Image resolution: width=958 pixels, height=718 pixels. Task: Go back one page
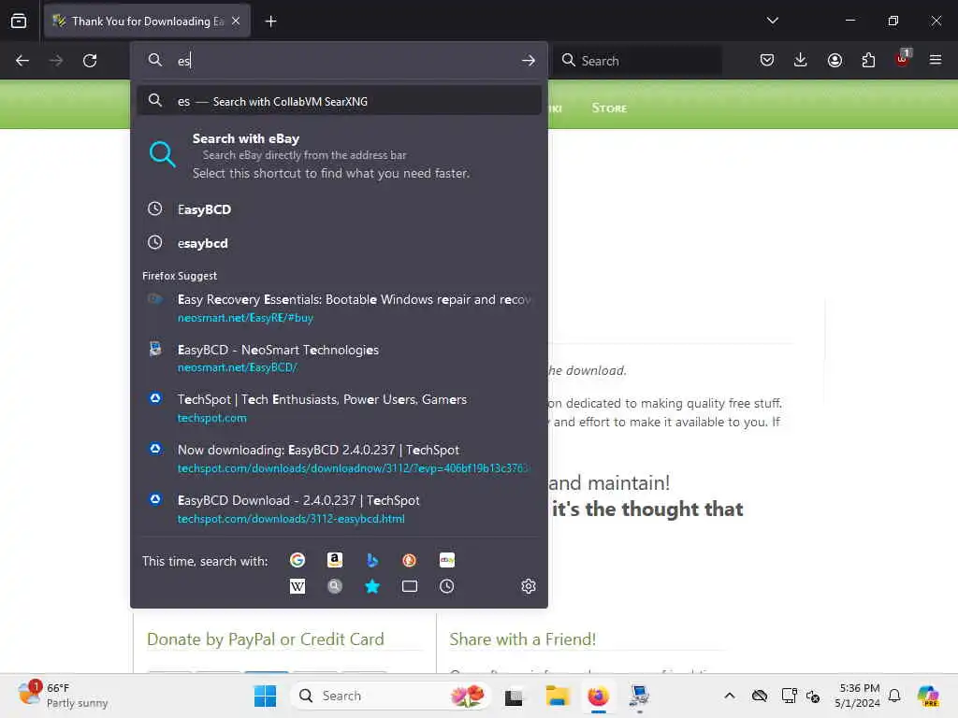pos(22,61)
